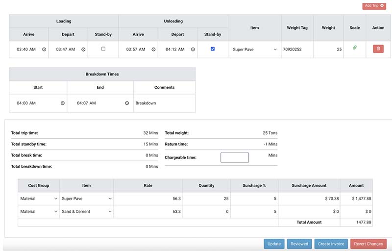Viewport: 392px width, 252px height.
Task: Click the Revert Changes button
Action: (x=368, y=244)
